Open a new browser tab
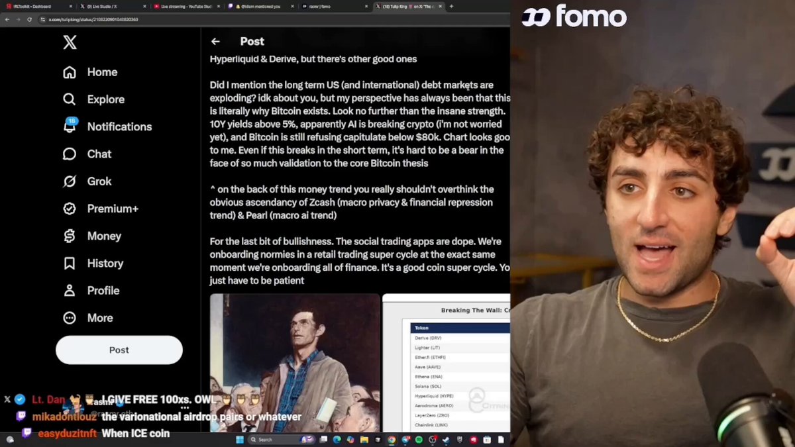The height and width of the screenshot is (447, 795). tap(452, 6)
